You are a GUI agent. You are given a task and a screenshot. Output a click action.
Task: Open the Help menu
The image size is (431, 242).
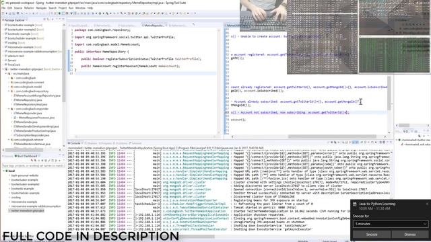[90, 8]
